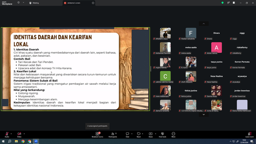Select the jordan lewerissa participant name
The image size is (256, 144).
click(242, 91)
